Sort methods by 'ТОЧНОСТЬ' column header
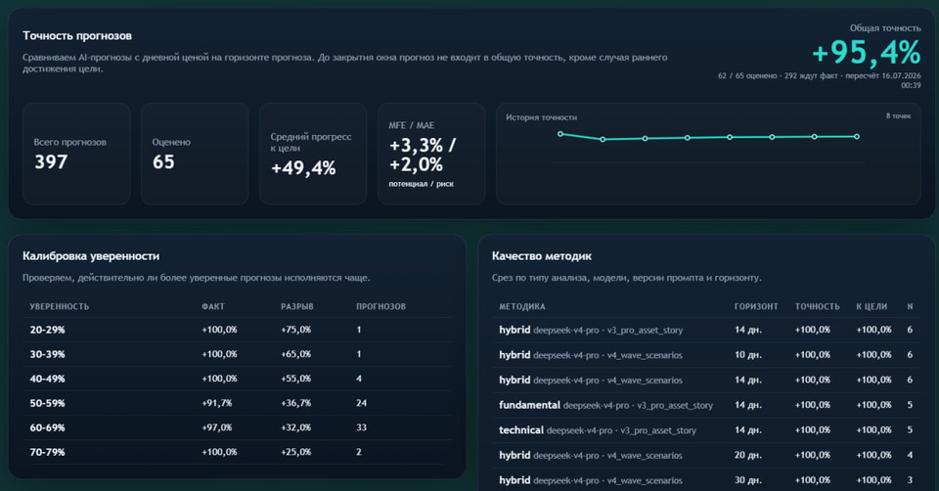This screenshot has height=491, width=939. pos(818,306)
